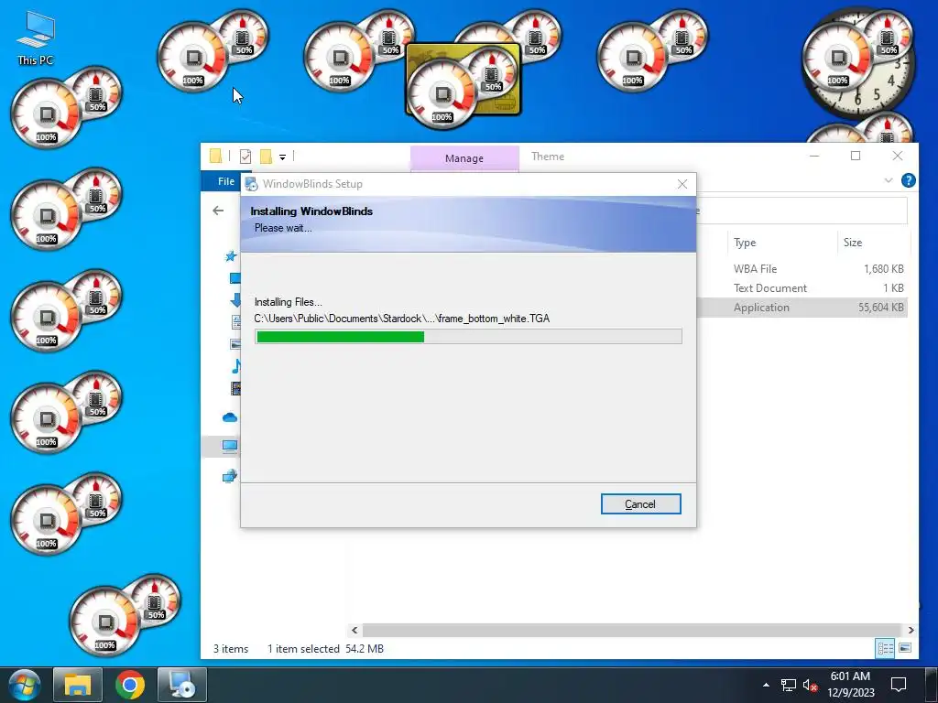Click the WindowBlinds Setup title bar icon
The height and width of the screenshot is (703, 938).
click(x=252, y=184)
